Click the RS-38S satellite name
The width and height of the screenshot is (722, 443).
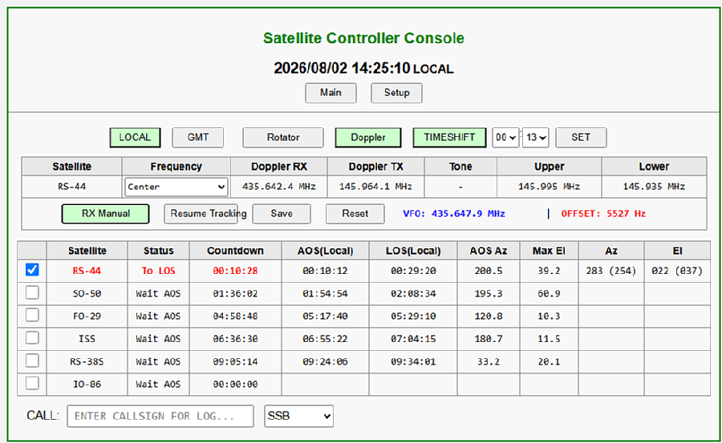(x=87, y=362)
